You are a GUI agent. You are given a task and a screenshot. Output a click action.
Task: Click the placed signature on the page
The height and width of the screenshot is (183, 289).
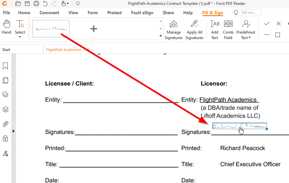[239, 126]
